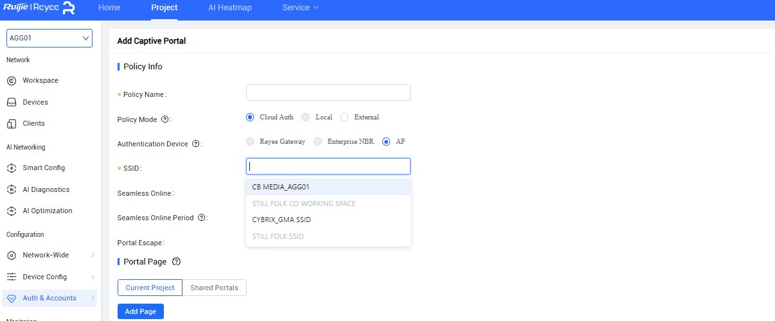Open the AGG01 project dropdown
Screen dimensions: 775x321
point(49,38)
